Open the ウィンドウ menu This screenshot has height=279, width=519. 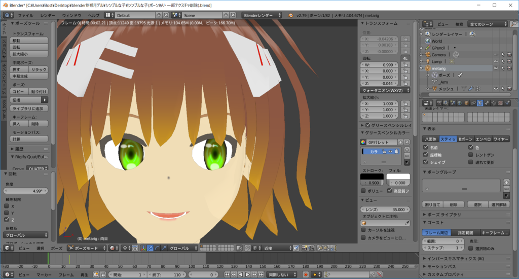(71, 15)
